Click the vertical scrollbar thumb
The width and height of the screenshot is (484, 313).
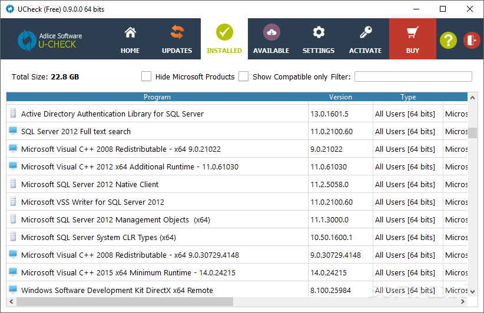coord(472,133)
